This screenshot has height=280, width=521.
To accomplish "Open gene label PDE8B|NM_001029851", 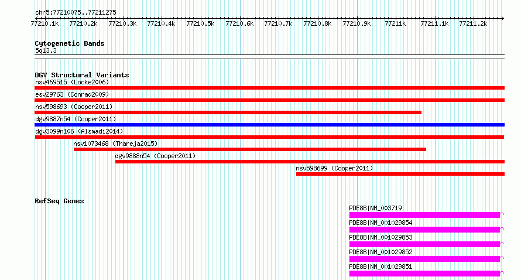I will [381, 267].
